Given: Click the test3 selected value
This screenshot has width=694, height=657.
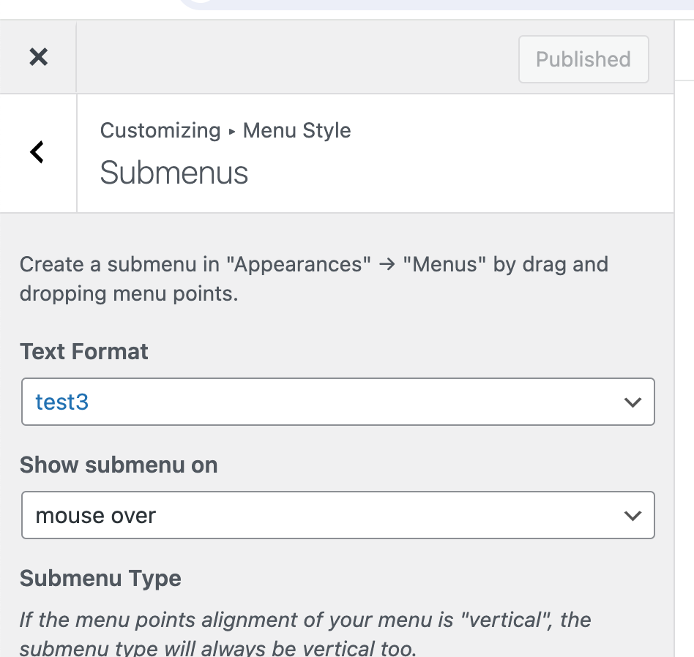Looking at the screenshot, I should tap(62, 402).
